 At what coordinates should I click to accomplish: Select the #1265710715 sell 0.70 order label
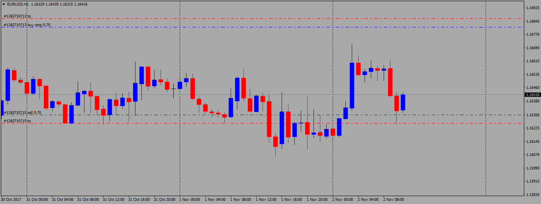point(22,113)
